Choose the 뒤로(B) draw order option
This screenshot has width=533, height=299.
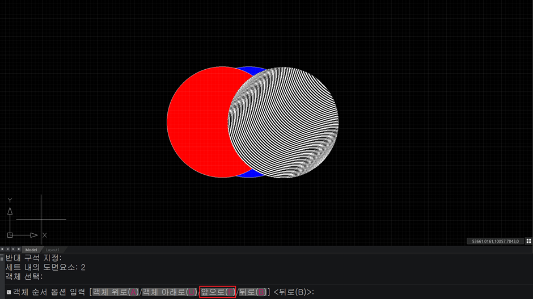[x=252, y=292]
